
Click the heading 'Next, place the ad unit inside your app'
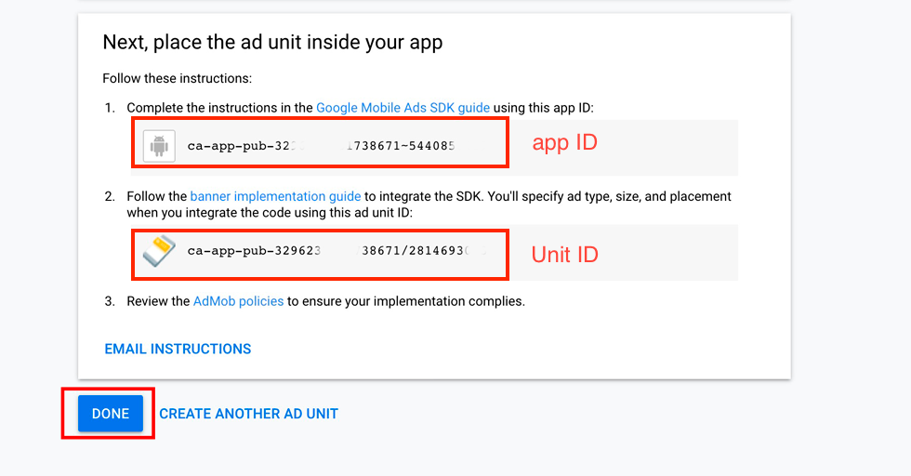click(x=272, y=43)
